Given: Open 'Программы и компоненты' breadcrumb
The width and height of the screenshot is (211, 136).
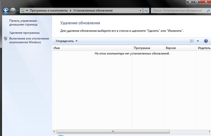Looking at the screenshot, I should (49, 11).
